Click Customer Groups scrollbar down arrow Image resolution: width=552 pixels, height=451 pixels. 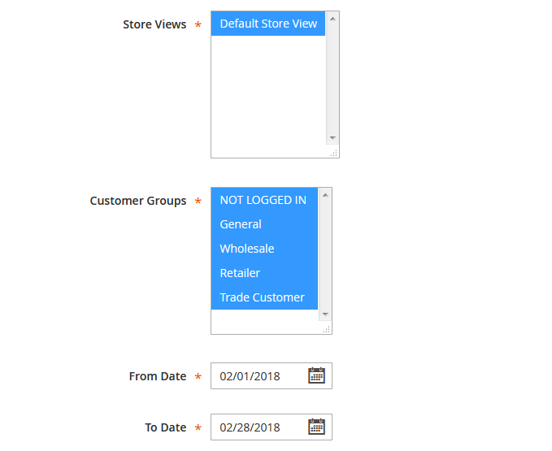click(325, 314)
